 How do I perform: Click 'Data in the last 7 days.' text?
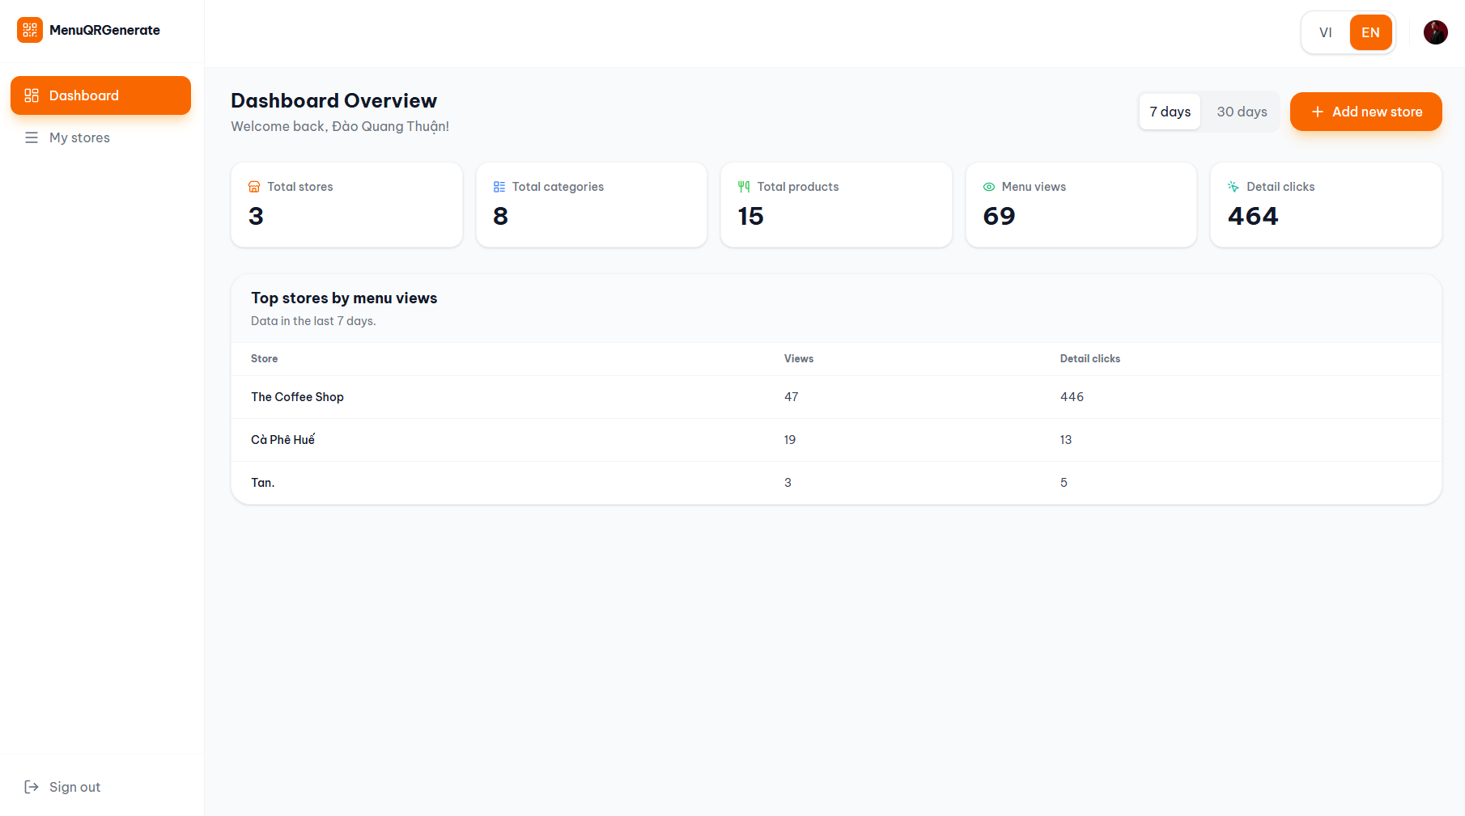(x=313, y=321)
